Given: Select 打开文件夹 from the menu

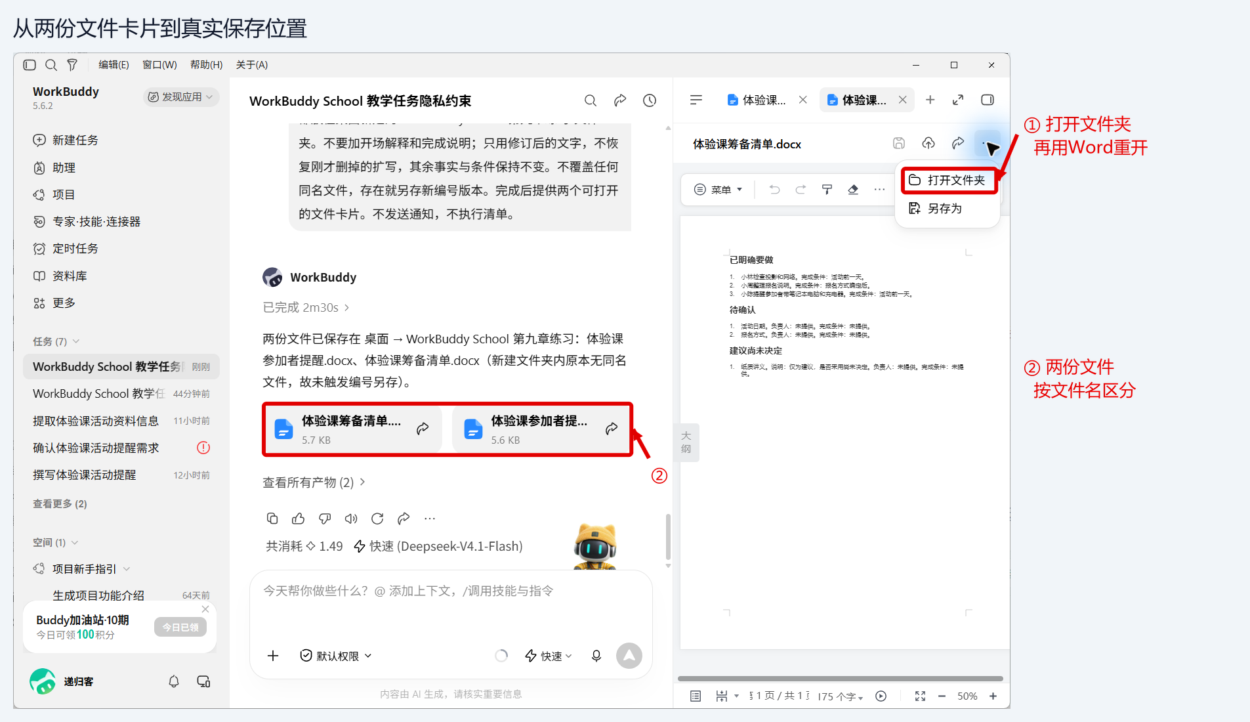Looking at the screenshot, I should click(949, 180).
